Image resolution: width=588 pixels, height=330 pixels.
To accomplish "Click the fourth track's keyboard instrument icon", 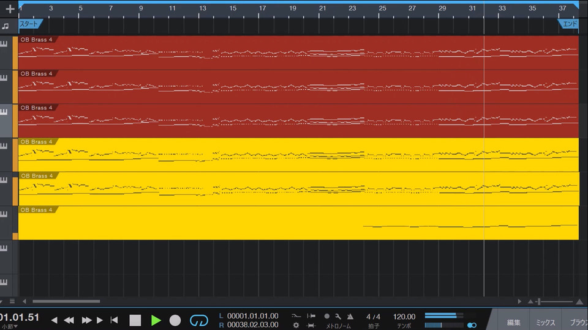I will coord(4,146).
